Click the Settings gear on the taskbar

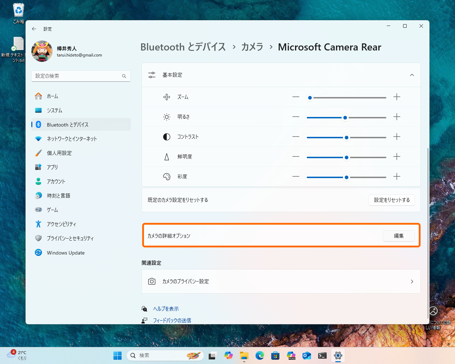pos(338,355)
